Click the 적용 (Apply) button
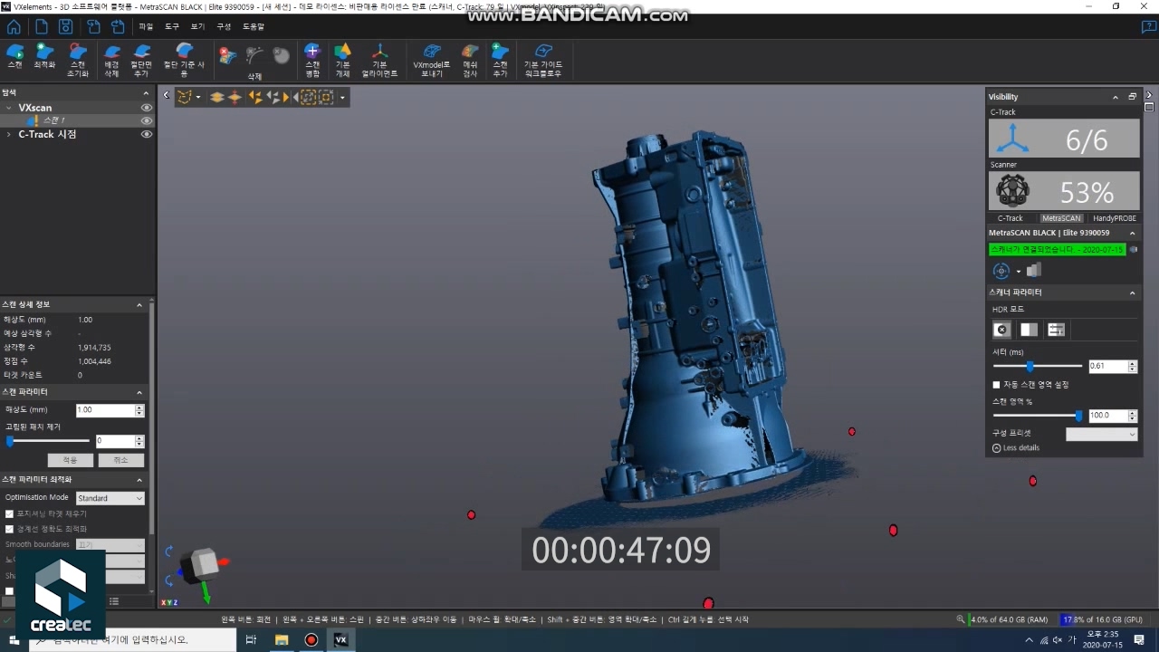 pyautogui.click(x=70, y=460)
